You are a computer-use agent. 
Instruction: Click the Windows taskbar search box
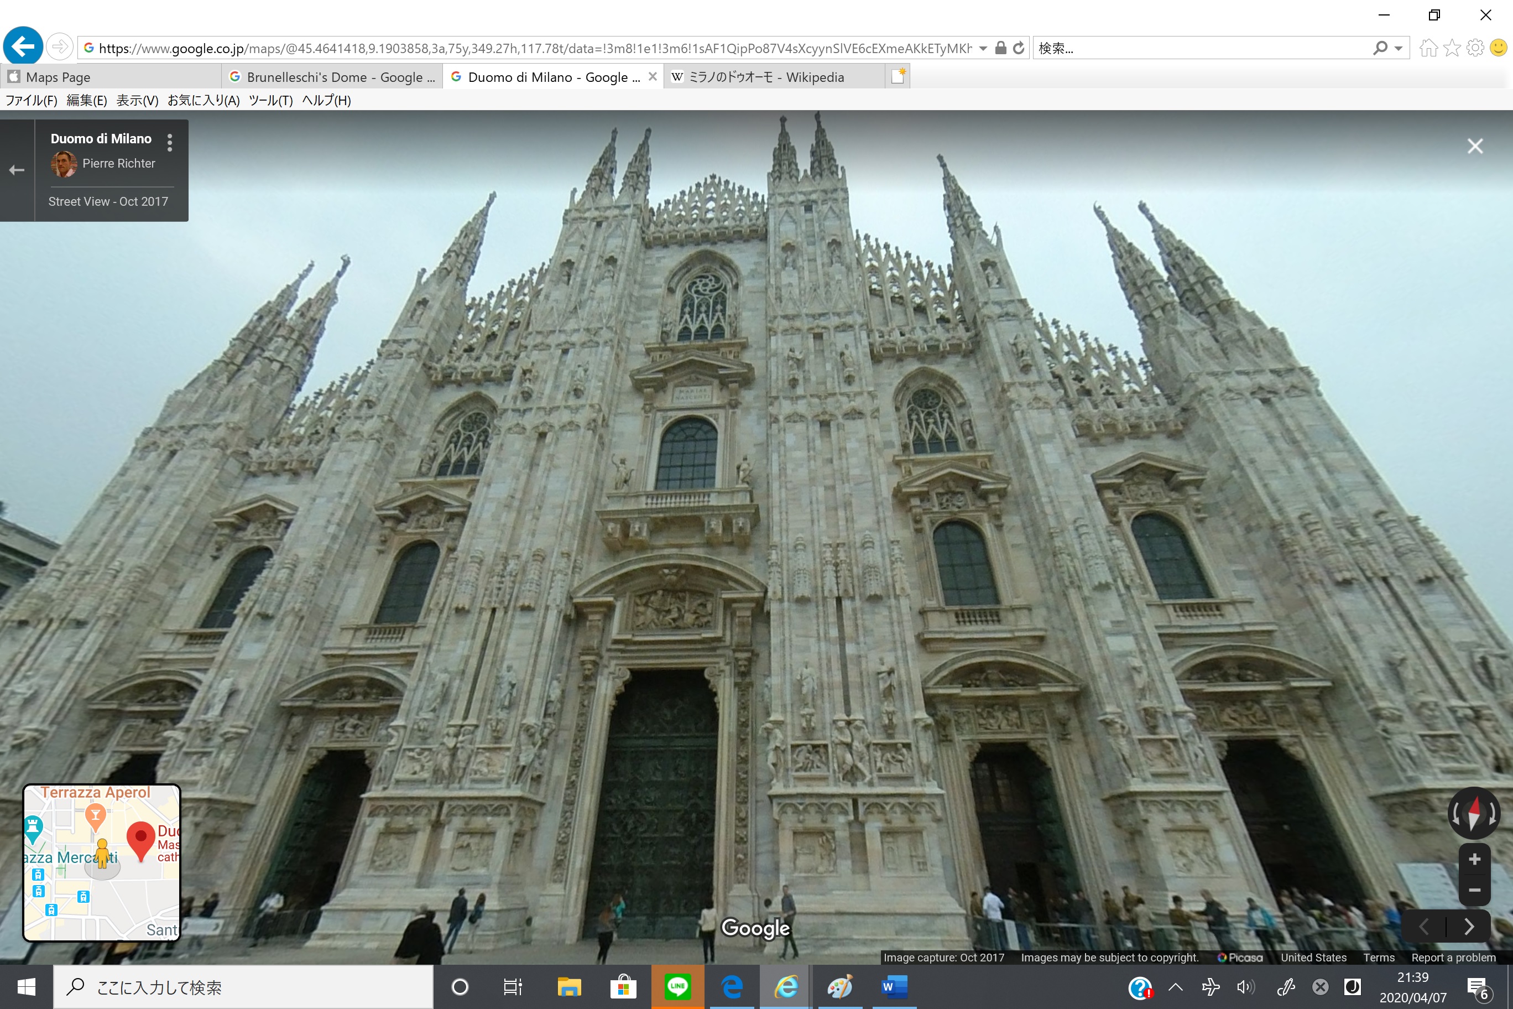[x=243, y=986]
